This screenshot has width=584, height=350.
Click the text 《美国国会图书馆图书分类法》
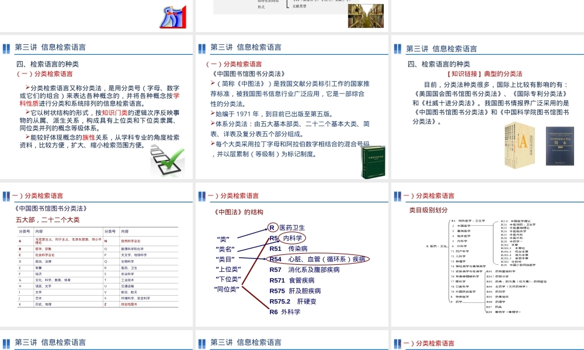click(x=458, y=94)
